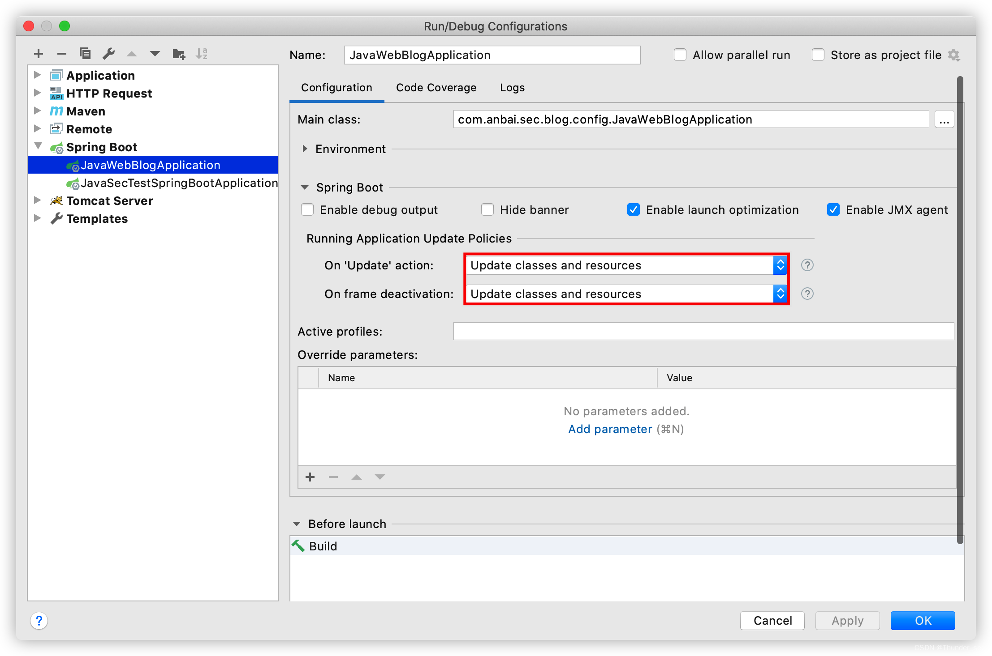The image size is (992, 656).
Task: Enable the Allow parallel run checkbox
Action: (x=680, y=55)
